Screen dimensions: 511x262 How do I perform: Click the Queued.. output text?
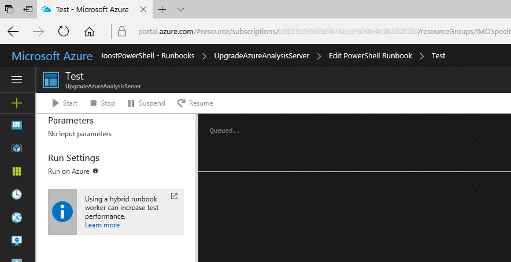(x=225, y=131)
